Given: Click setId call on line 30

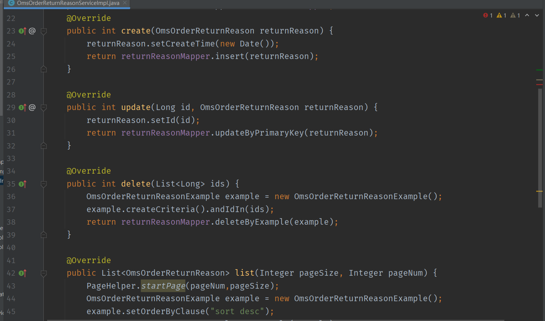Looking at the screenshot, I should click(163, 120).
